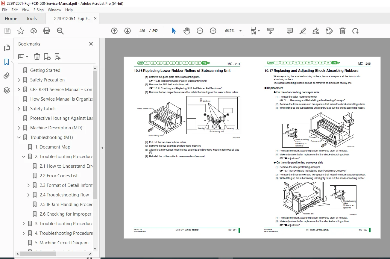Expand the 2.3 Format of Detail bookmark
Viewport: 390px width, 259px height.
[28, 185]
